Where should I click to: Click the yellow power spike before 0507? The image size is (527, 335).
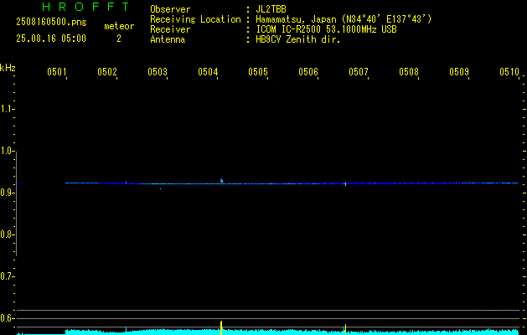point(345,329)
